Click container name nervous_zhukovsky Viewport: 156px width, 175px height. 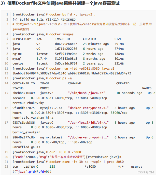click(x=28, y=103)
